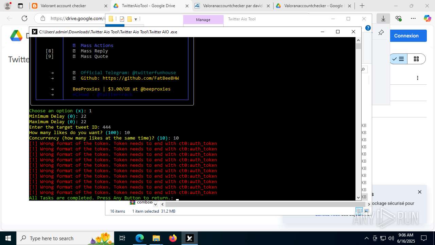This screenshot has height=245, width=435.
Task: Dismiss the Drive notification banner
Action: [x=420, y=192]
